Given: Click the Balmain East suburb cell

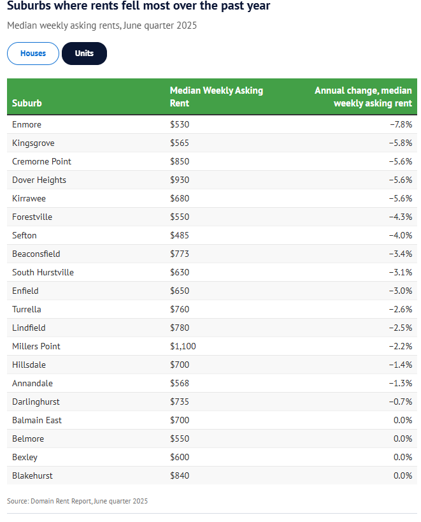Looking at the screenshot, I should click(x=37, y=420).
